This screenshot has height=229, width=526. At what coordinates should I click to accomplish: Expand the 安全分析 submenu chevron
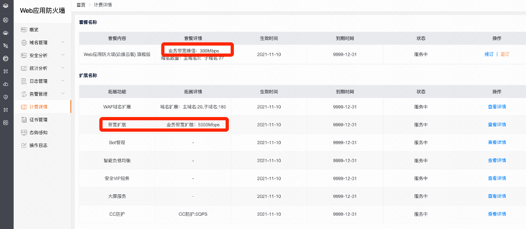(x=63, y=55)
